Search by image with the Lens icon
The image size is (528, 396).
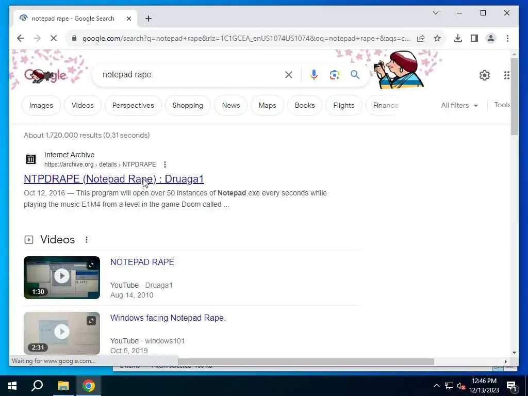tap(334, 75)
